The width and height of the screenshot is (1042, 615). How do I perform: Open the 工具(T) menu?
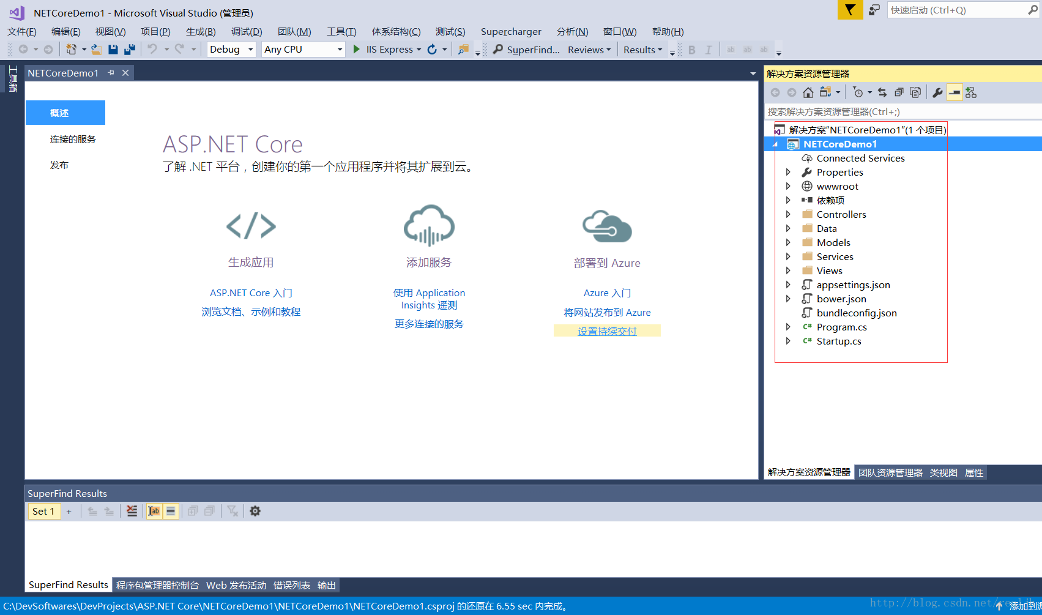point(341,31)
